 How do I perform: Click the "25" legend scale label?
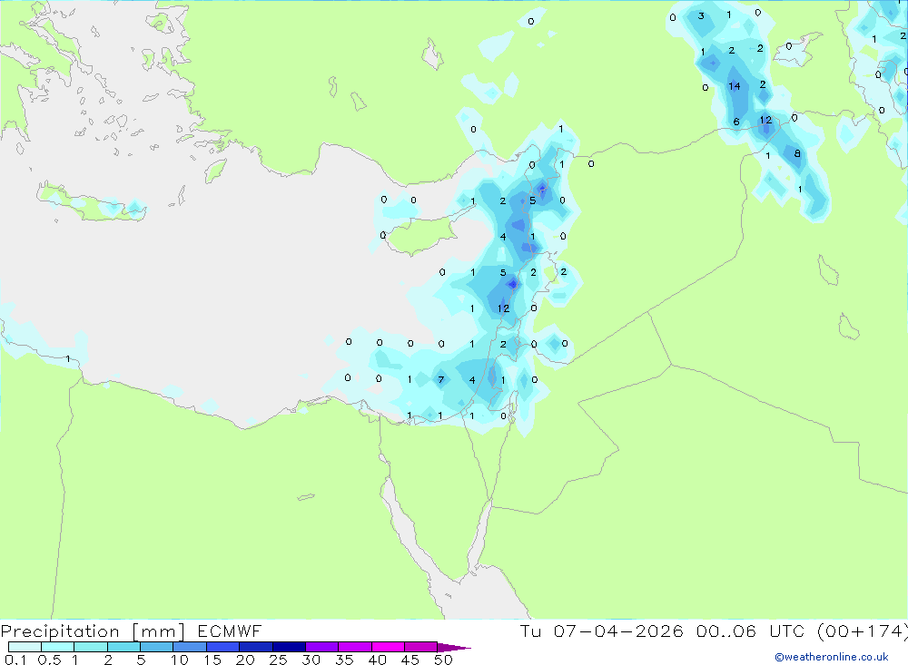pos(278,660)
